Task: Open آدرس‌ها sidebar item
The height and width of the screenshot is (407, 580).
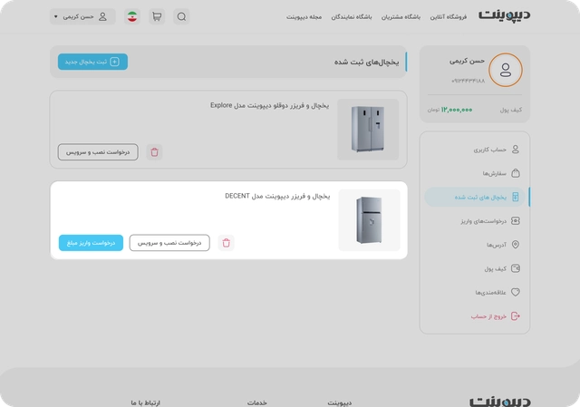Action: tap(475, 245)
